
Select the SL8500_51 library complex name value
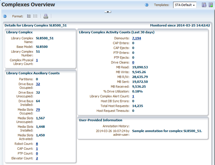[x=45, y=38]
